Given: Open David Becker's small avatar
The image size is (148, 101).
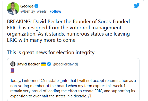Looking at the screenshot, I should click(13, 64).
